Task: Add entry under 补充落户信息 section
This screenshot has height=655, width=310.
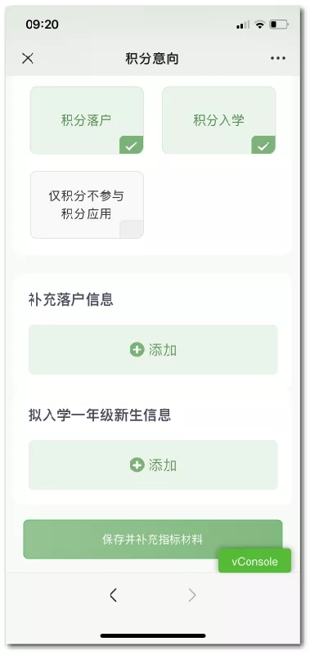Action: point(153,350)
